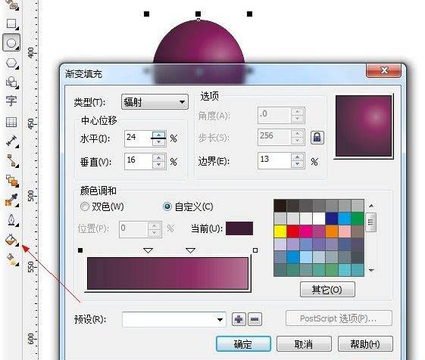Open the 类型(T) fill type dropdown
425x360 pixels.
click(155, 102)
